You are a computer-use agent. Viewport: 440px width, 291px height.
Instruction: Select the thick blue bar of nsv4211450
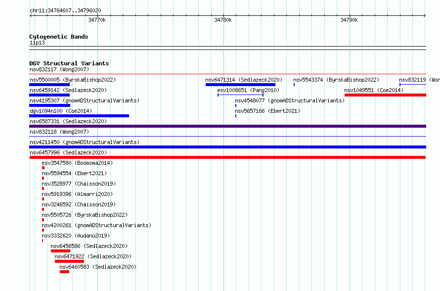(227, 147)
